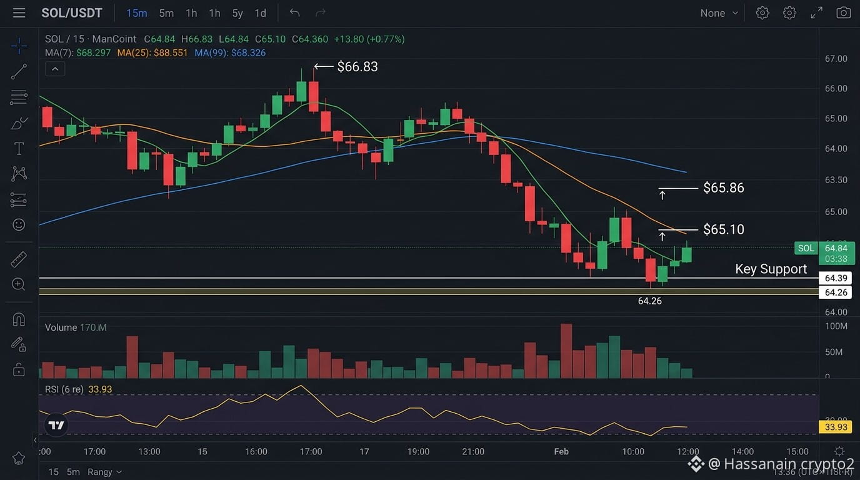Click the MA(99) indicator label
Screen dimensions: 860x480
pyautogui.click(x=230, y=52)
